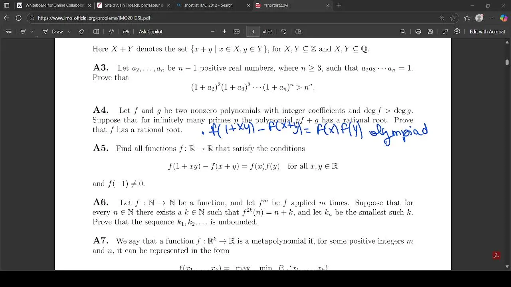The width and height of the screenshot is (511, 287).
Task: Start Read aloud
Action: (111, 31)
